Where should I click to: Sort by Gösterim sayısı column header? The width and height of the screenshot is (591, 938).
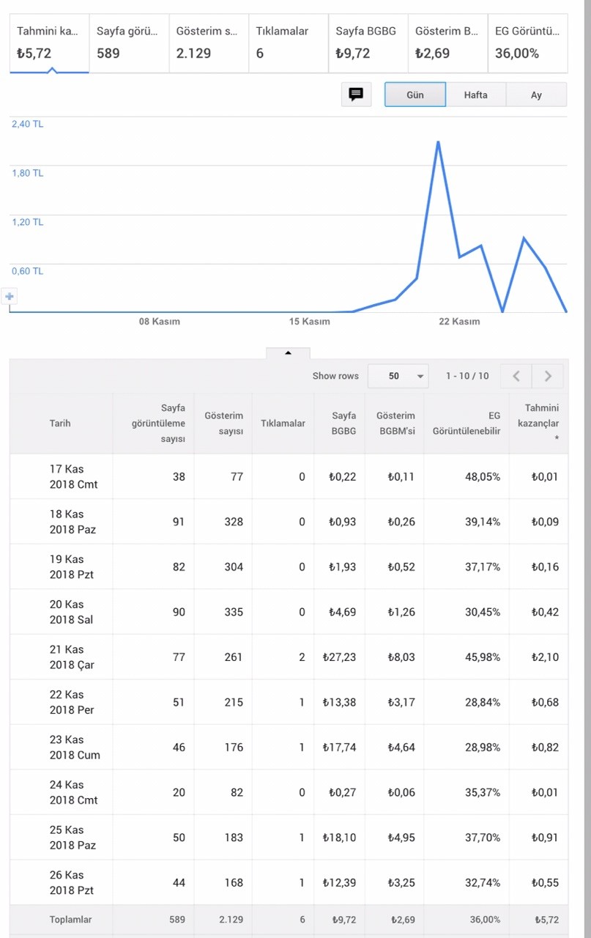coord(223,423)
